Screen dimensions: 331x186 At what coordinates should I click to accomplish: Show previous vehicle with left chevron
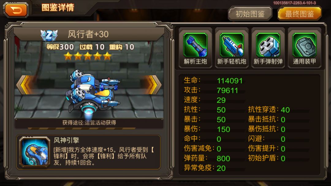tap(25, 85)
